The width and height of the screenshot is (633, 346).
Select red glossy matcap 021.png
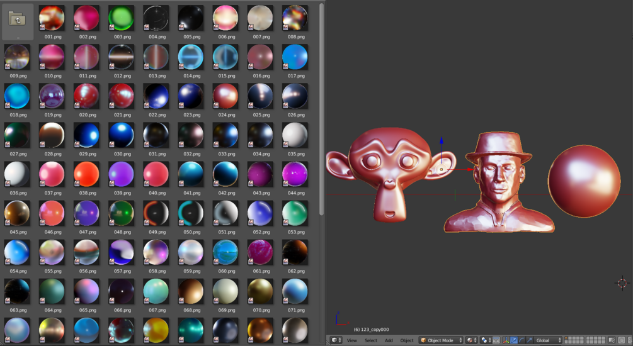click(121, 96)
